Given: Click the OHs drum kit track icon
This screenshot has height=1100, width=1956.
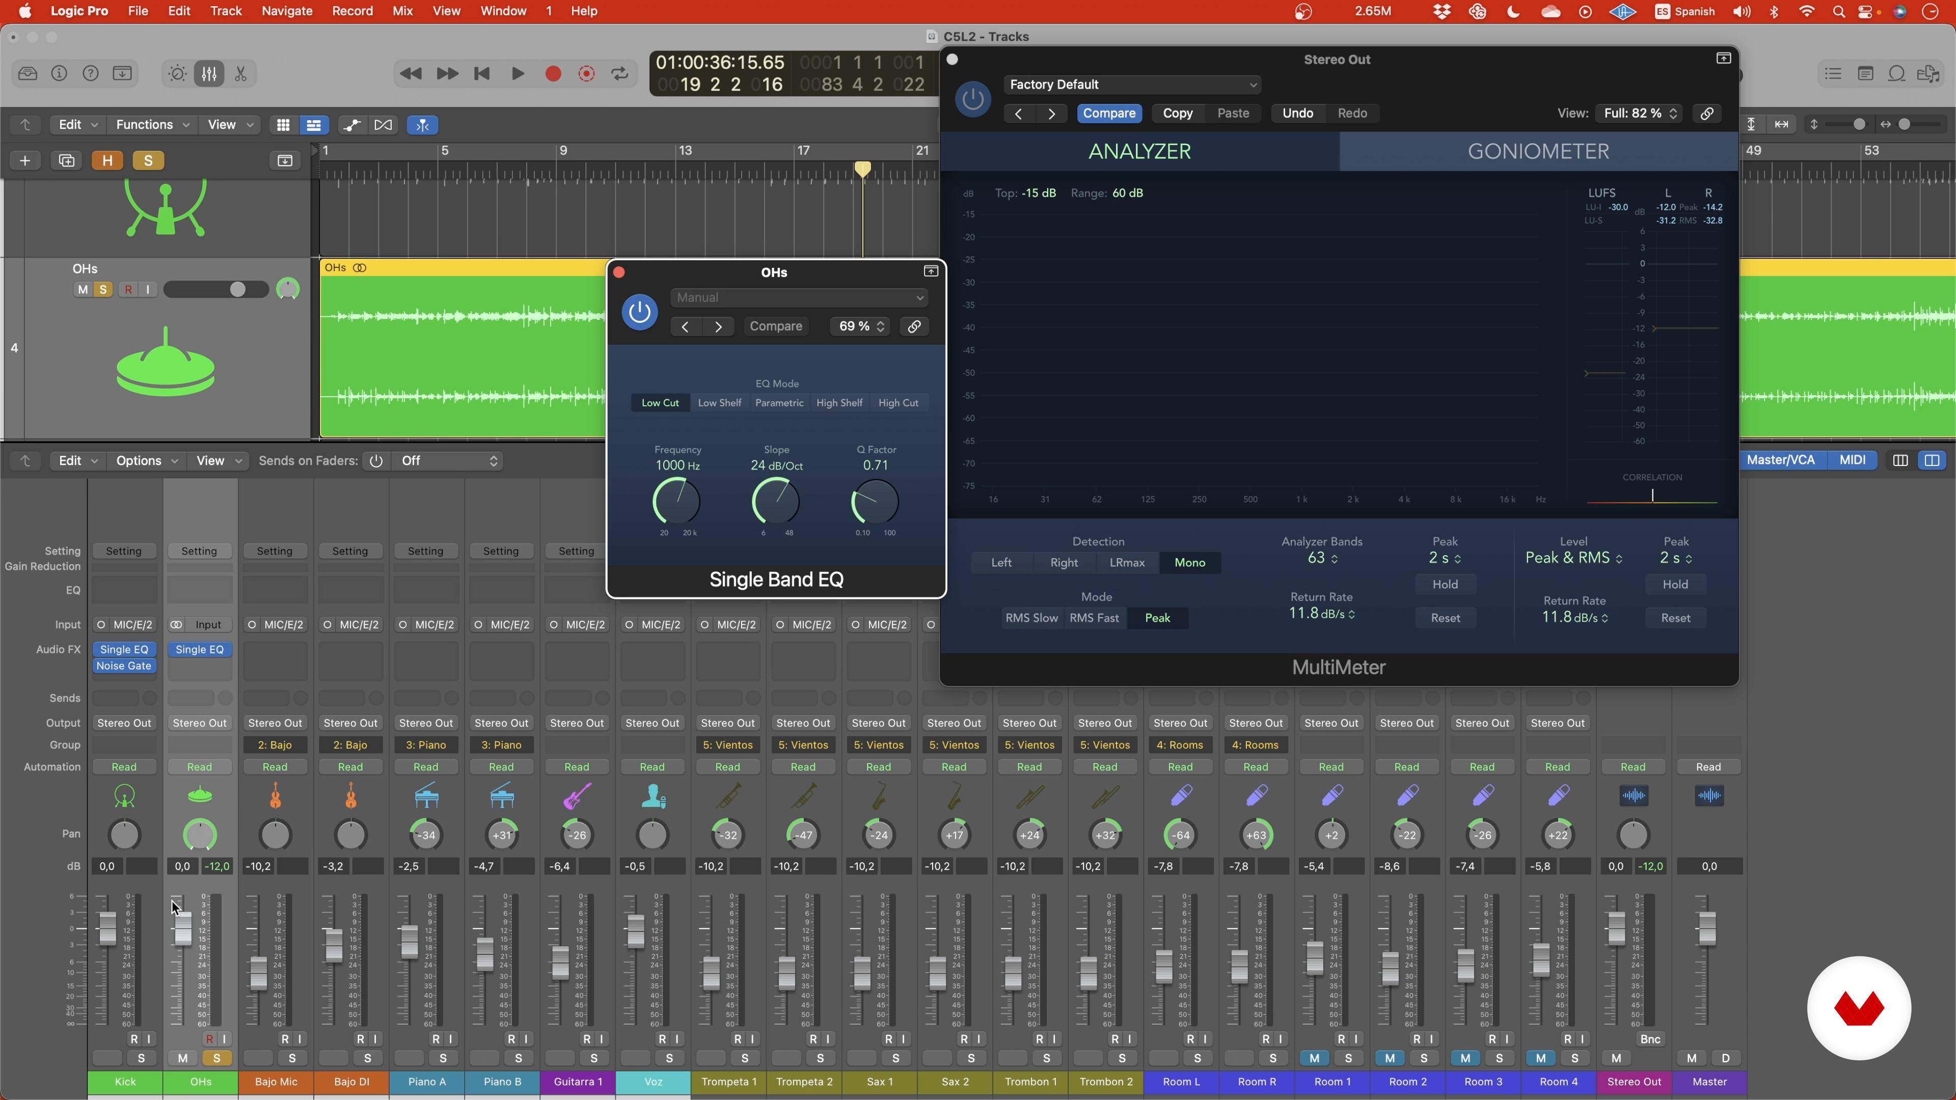Looking at the screenshot, I should tap(166, 363).
